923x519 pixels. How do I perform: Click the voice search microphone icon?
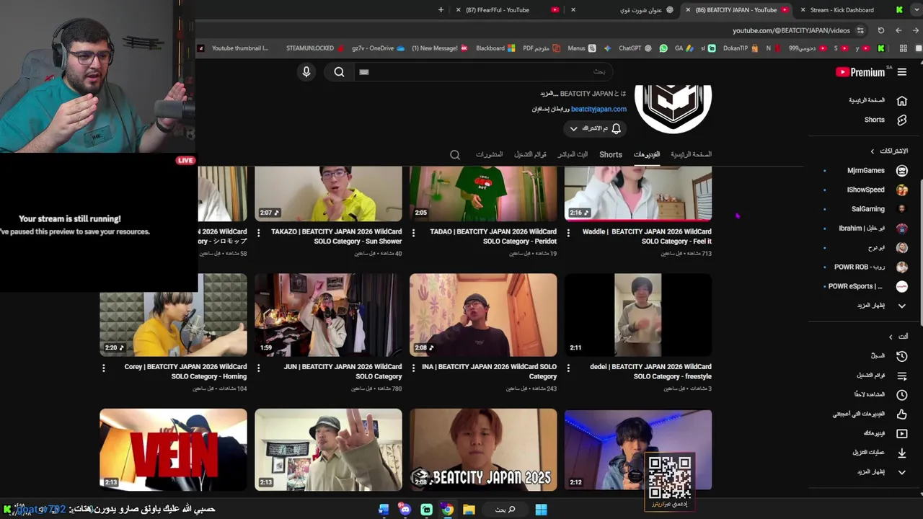click(x=306, y=72)
